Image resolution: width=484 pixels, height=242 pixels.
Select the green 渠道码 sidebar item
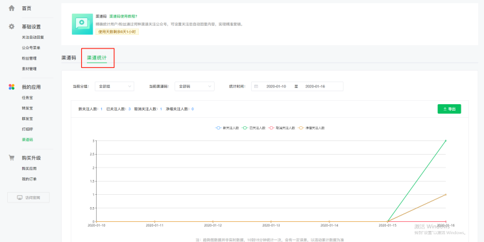pyautogui.click(x=27, y=140)
